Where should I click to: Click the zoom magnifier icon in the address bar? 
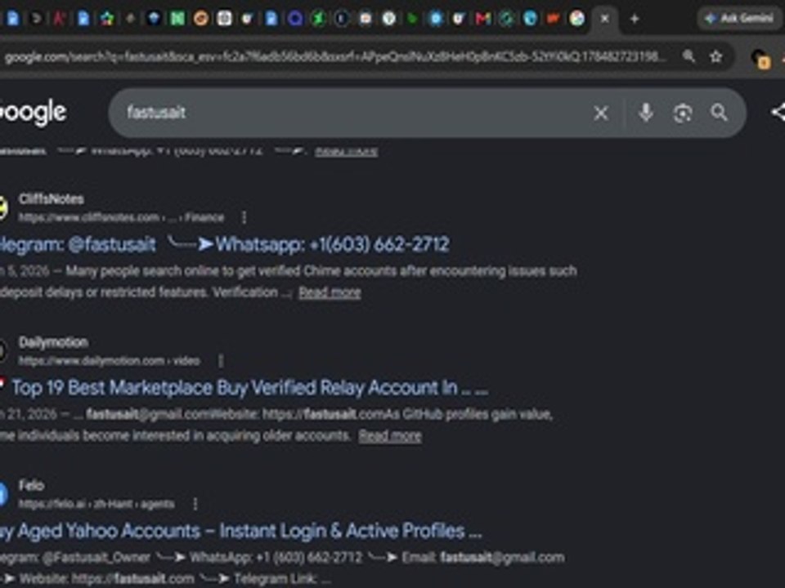[689, 56]
